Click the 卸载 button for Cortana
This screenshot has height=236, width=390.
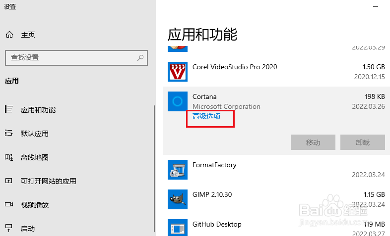point(362,142)
